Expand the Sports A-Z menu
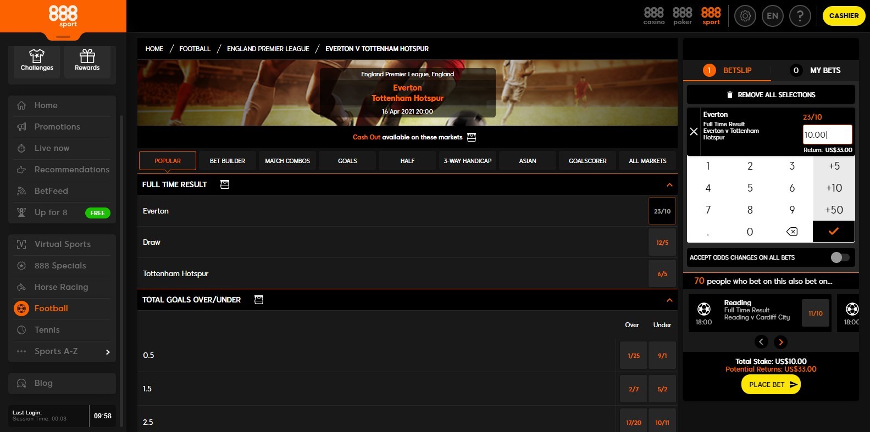870x432 pixels. coord(107,352)
